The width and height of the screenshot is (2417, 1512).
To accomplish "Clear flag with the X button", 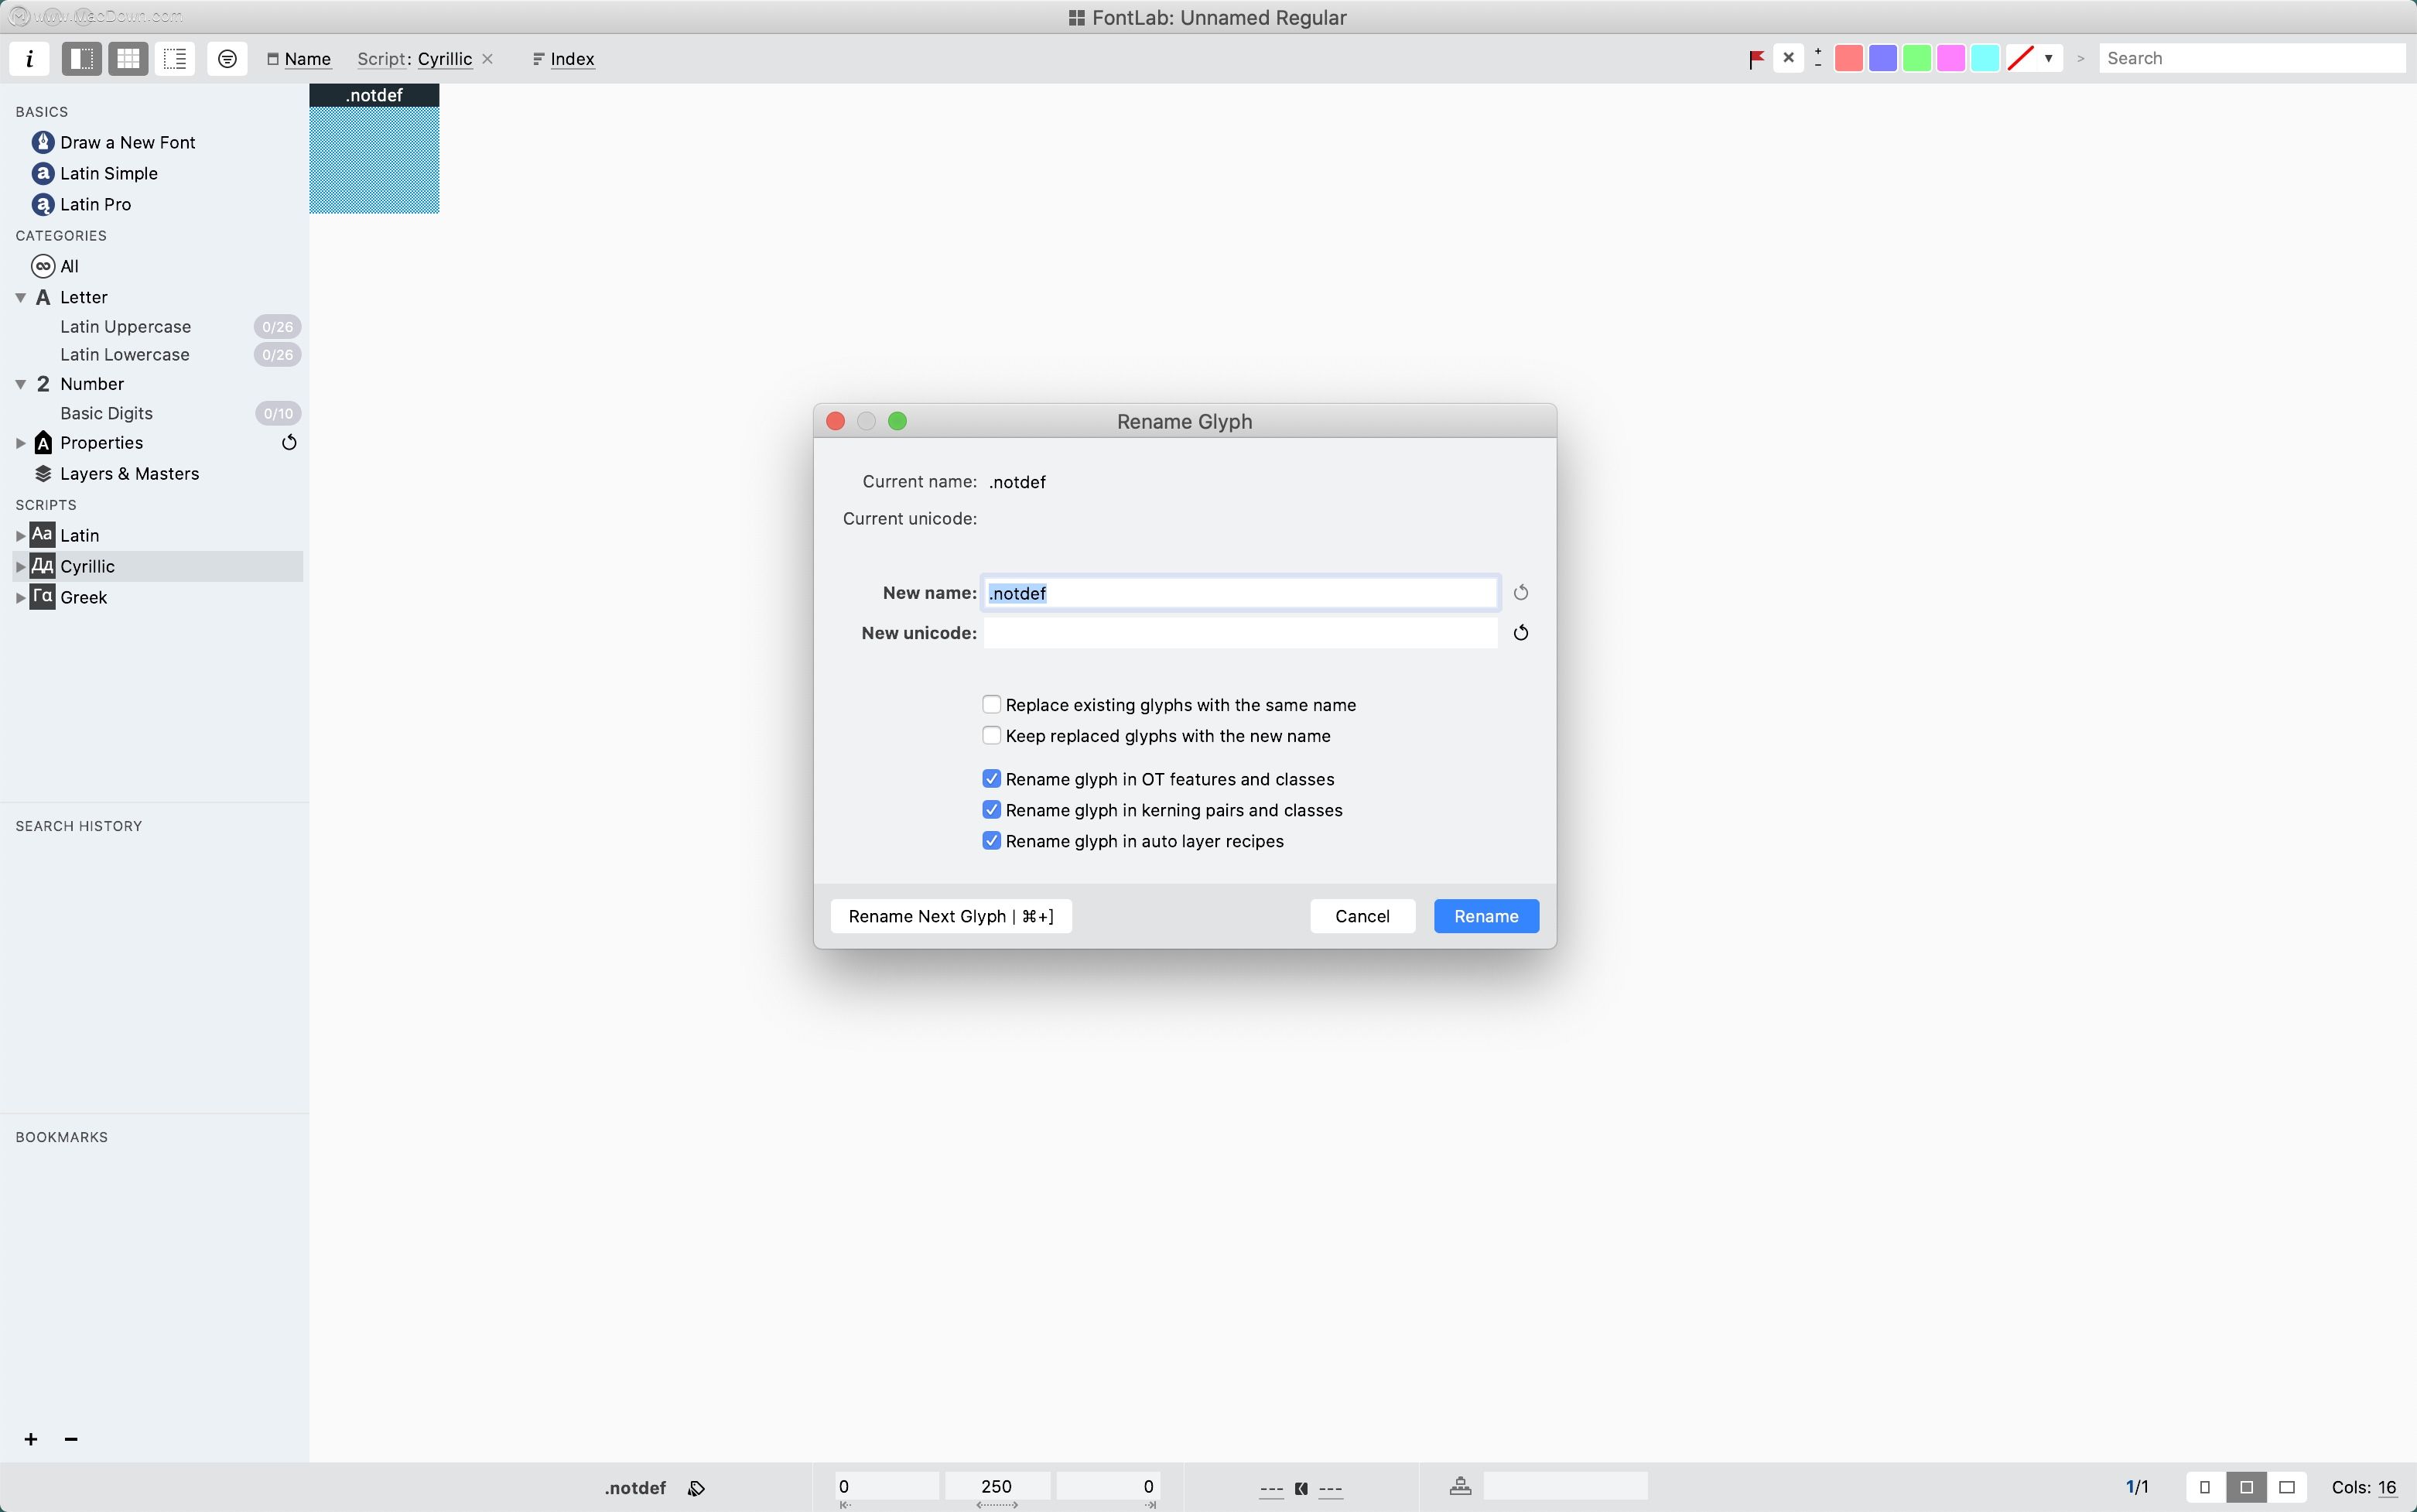I will 1788,58.
